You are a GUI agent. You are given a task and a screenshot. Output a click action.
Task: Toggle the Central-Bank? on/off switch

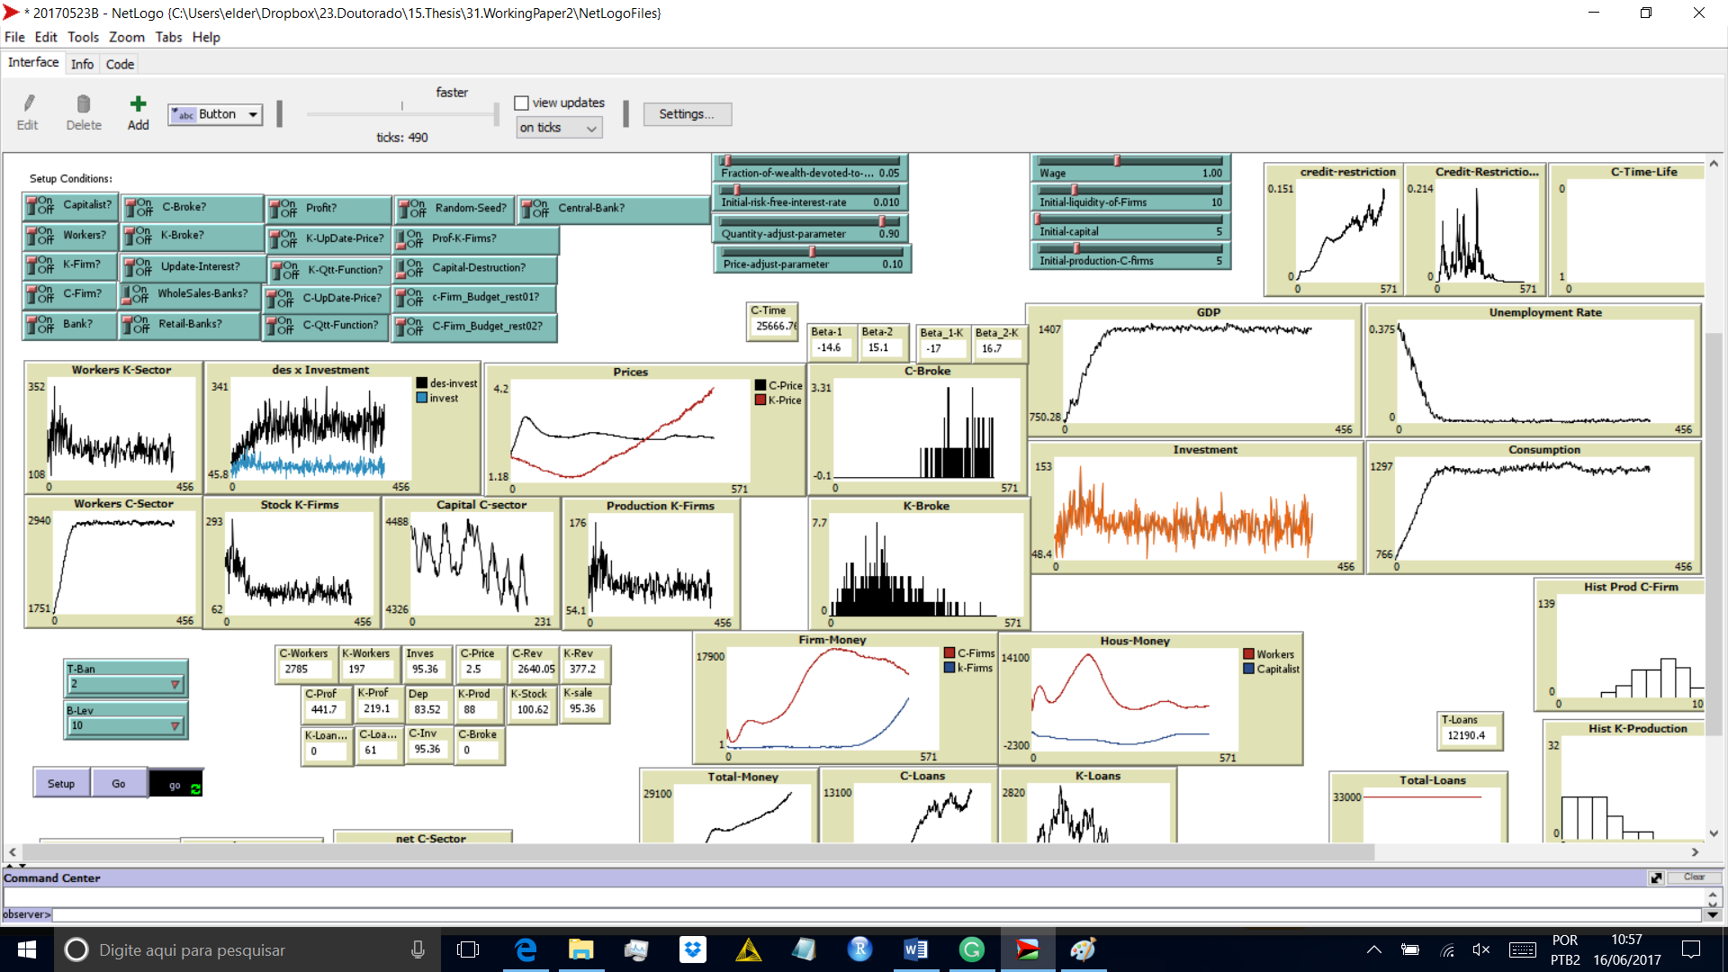point(533,208)
